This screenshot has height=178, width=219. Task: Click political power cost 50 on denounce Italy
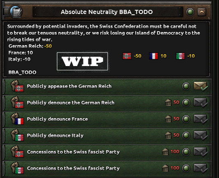click(172, 135)
